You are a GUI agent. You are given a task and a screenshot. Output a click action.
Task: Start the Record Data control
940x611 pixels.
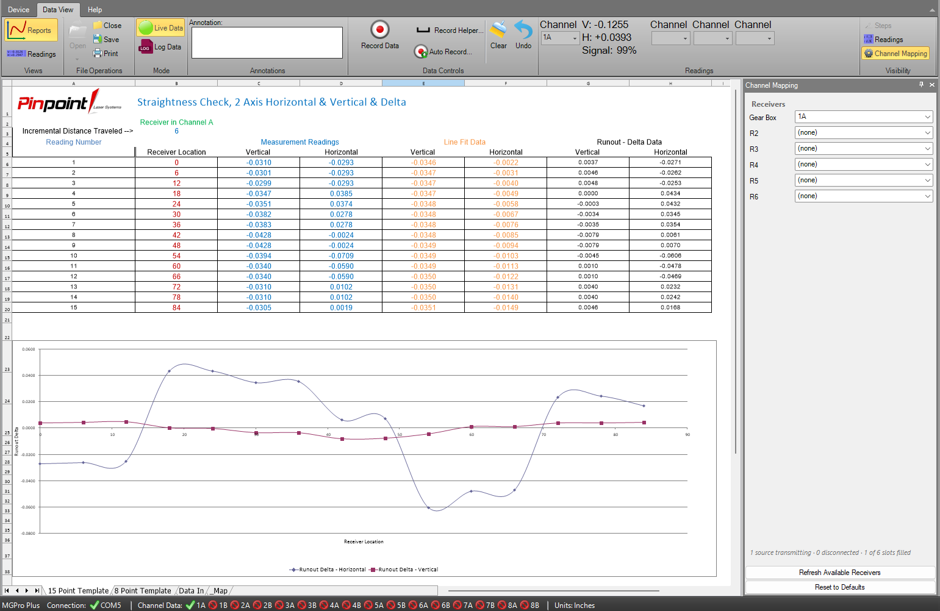pos(379,35)
